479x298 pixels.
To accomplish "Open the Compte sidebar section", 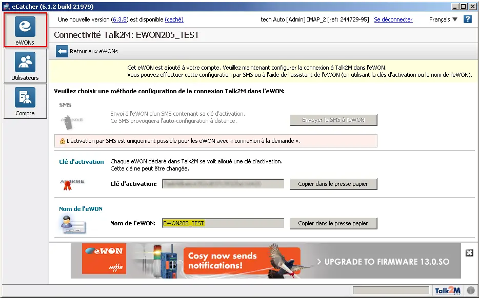I will (x=25, y=101).
